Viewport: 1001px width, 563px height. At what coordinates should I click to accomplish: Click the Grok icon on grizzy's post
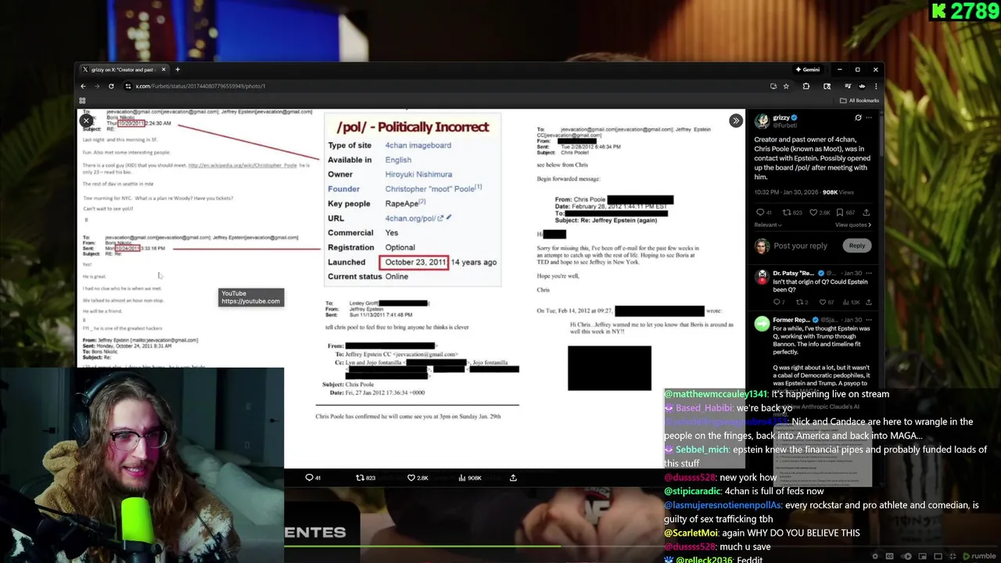click(858, 118)
